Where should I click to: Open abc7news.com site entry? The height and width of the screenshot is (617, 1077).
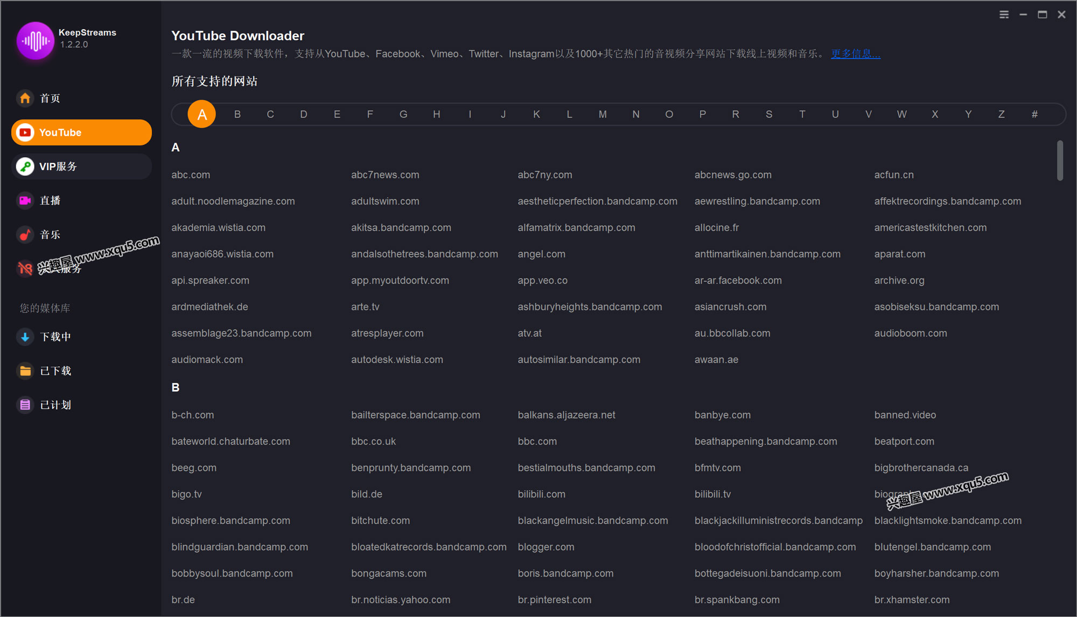pos(385,175)
